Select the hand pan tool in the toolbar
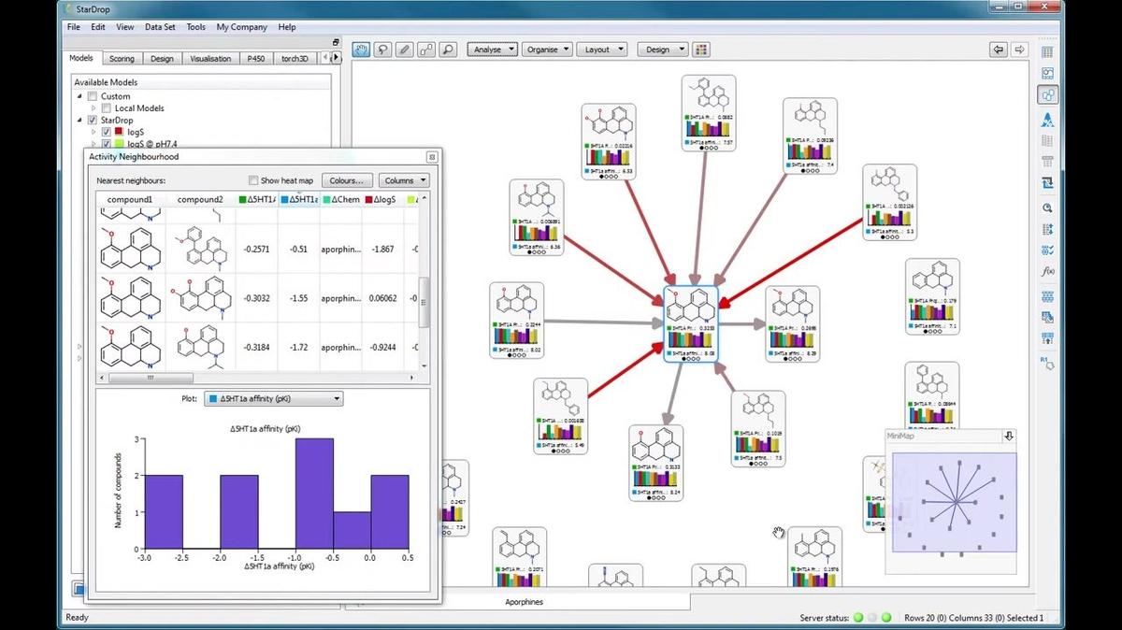This screenshot has height=630, width=1122. [x=361, y=50]
